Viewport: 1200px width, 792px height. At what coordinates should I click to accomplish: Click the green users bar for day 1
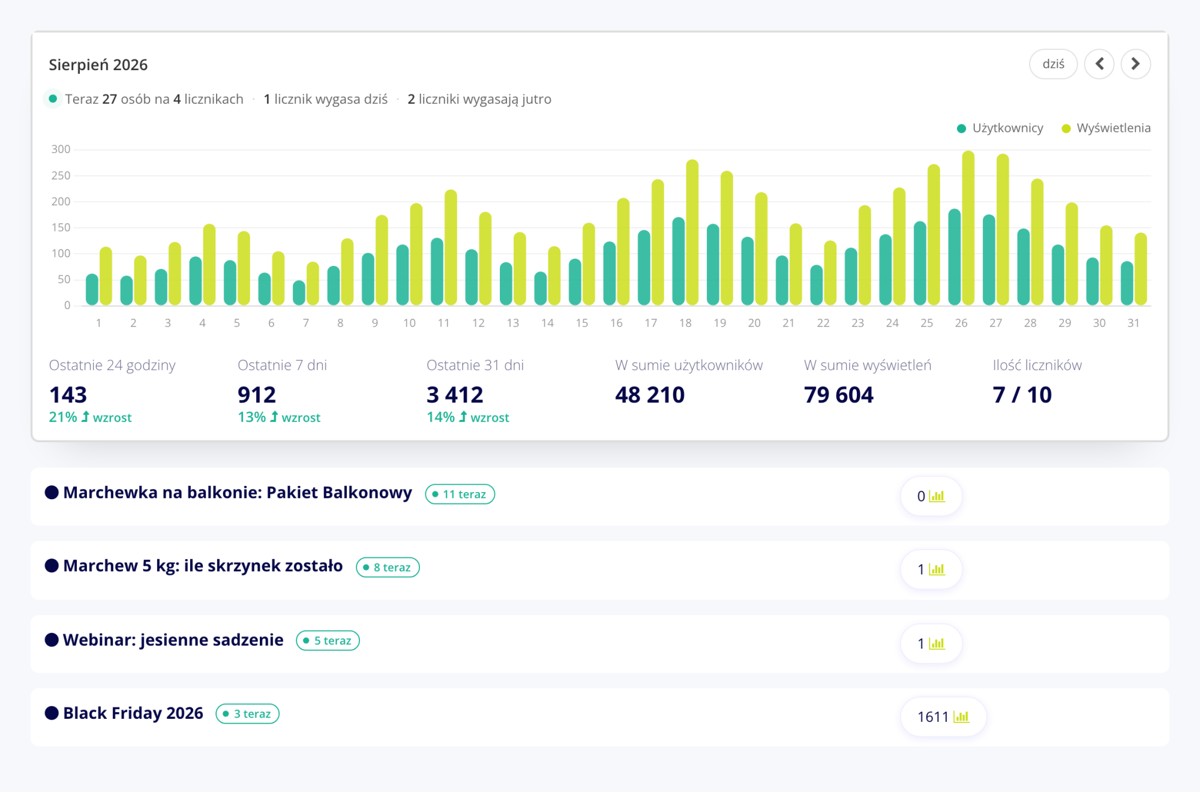(x=92, y=289)
